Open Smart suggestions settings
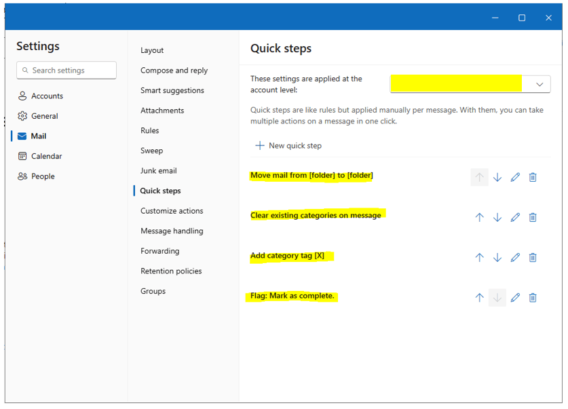The width and height of the screenshot is (568, 409). click(x=172, y=90)
